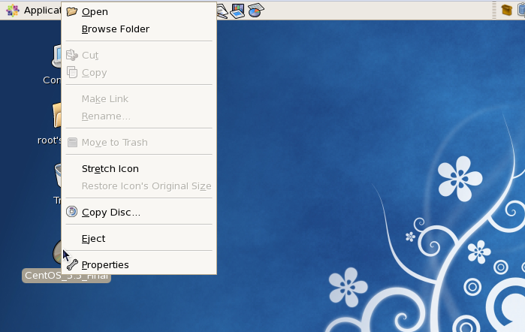Click the greyed-out Cut menu item
Screen dimensions: 525x332
[x=139, y=56]
